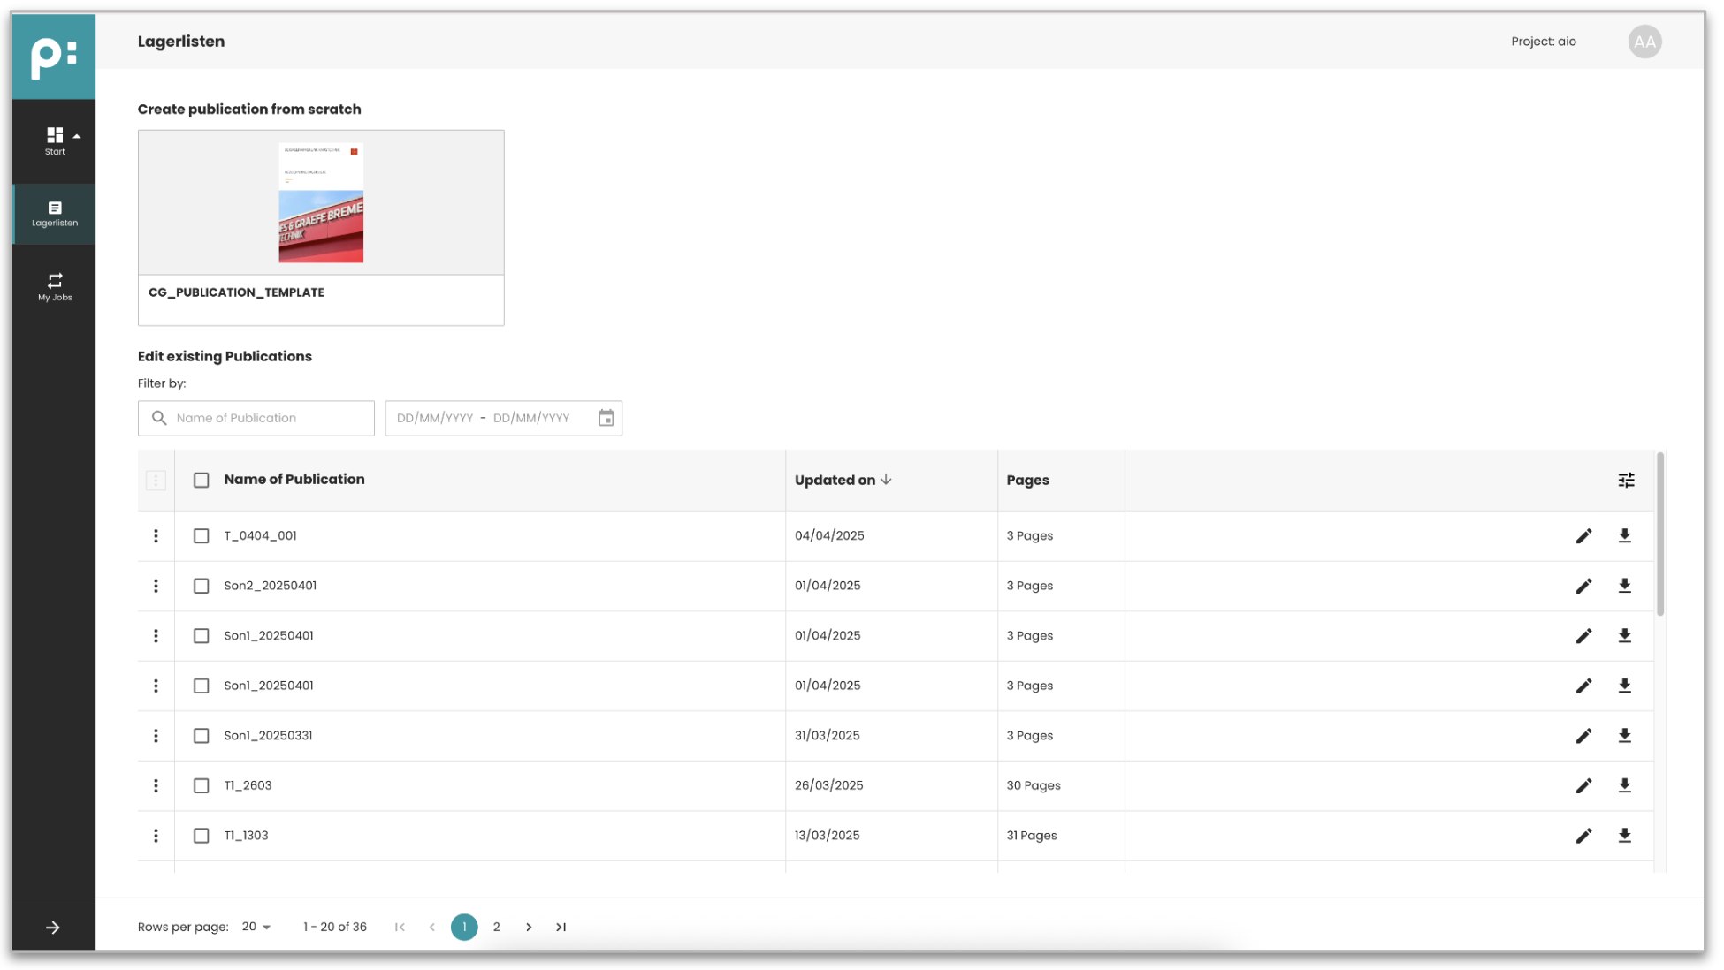
Task: Click the AA user avatar
Action: pyautogui.click(x=1644, y=42)
